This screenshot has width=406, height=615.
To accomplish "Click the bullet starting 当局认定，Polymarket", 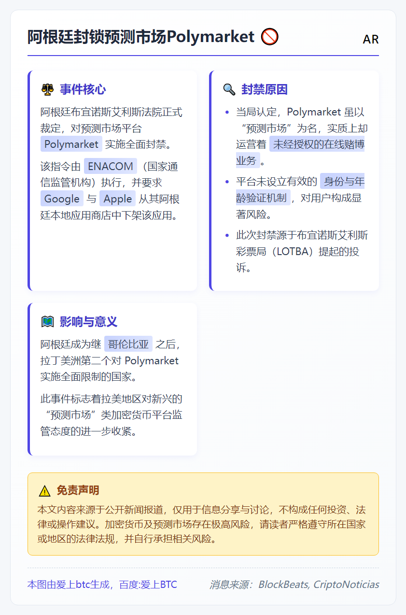I will (302, 136).
